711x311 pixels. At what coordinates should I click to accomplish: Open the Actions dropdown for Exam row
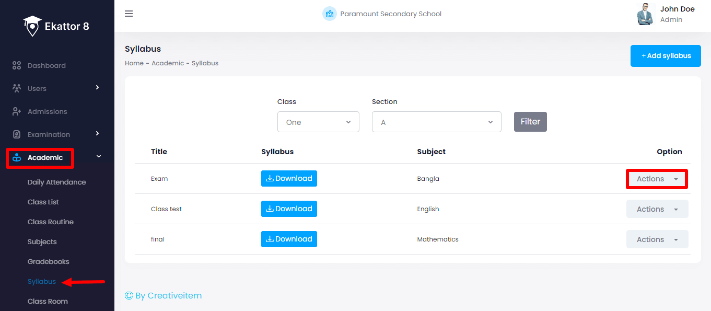(656, 178)
